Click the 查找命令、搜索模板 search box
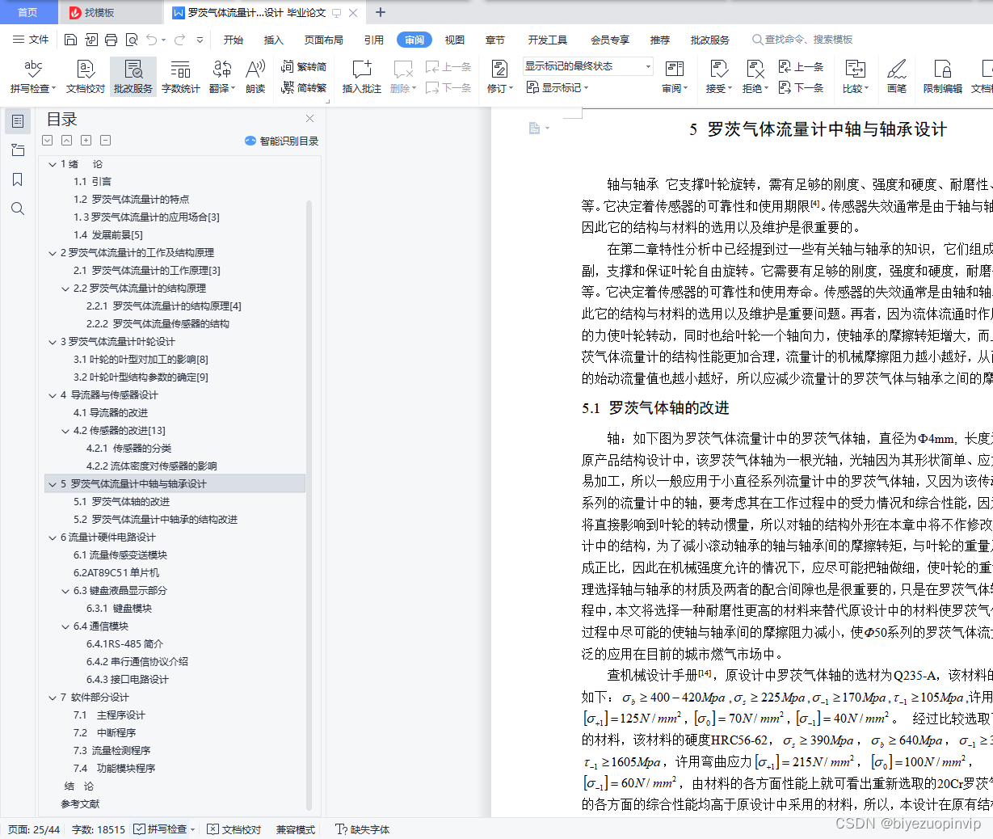Screen dimensions: 993x839 [x=803, y=40]
